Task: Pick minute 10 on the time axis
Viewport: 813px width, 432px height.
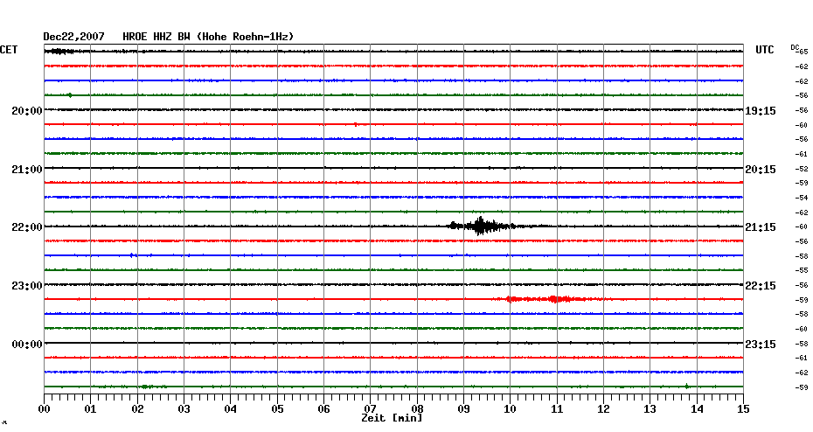Action: pos(510,409)
